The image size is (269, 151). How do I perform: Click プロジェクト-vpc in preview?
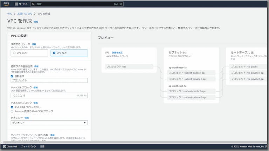[x=129, y=67]
